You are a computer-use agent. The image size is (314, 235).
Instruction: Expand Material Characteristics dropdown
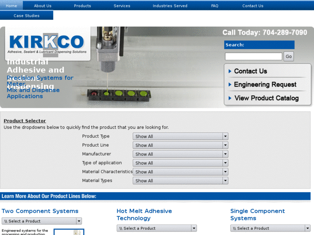(181, 172)
